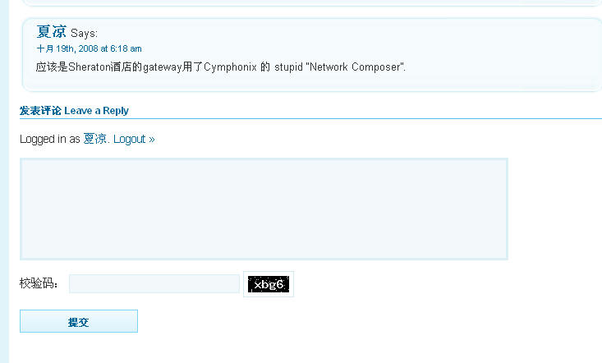The image size is (602, 363).
Task: Click the » arrow of the Logout link
Action: pos(152,140)
